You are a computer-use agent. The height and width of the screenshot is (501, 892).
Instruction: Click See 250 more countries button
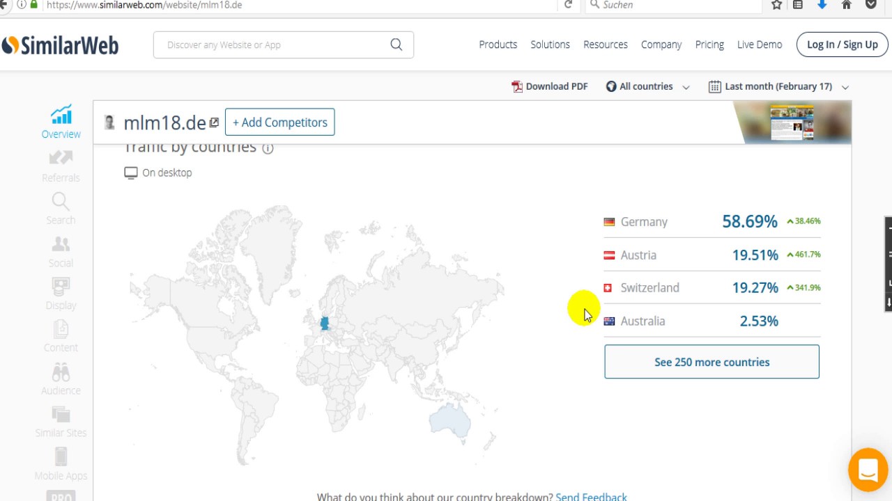pyautogui.click(x=712, y=362)
